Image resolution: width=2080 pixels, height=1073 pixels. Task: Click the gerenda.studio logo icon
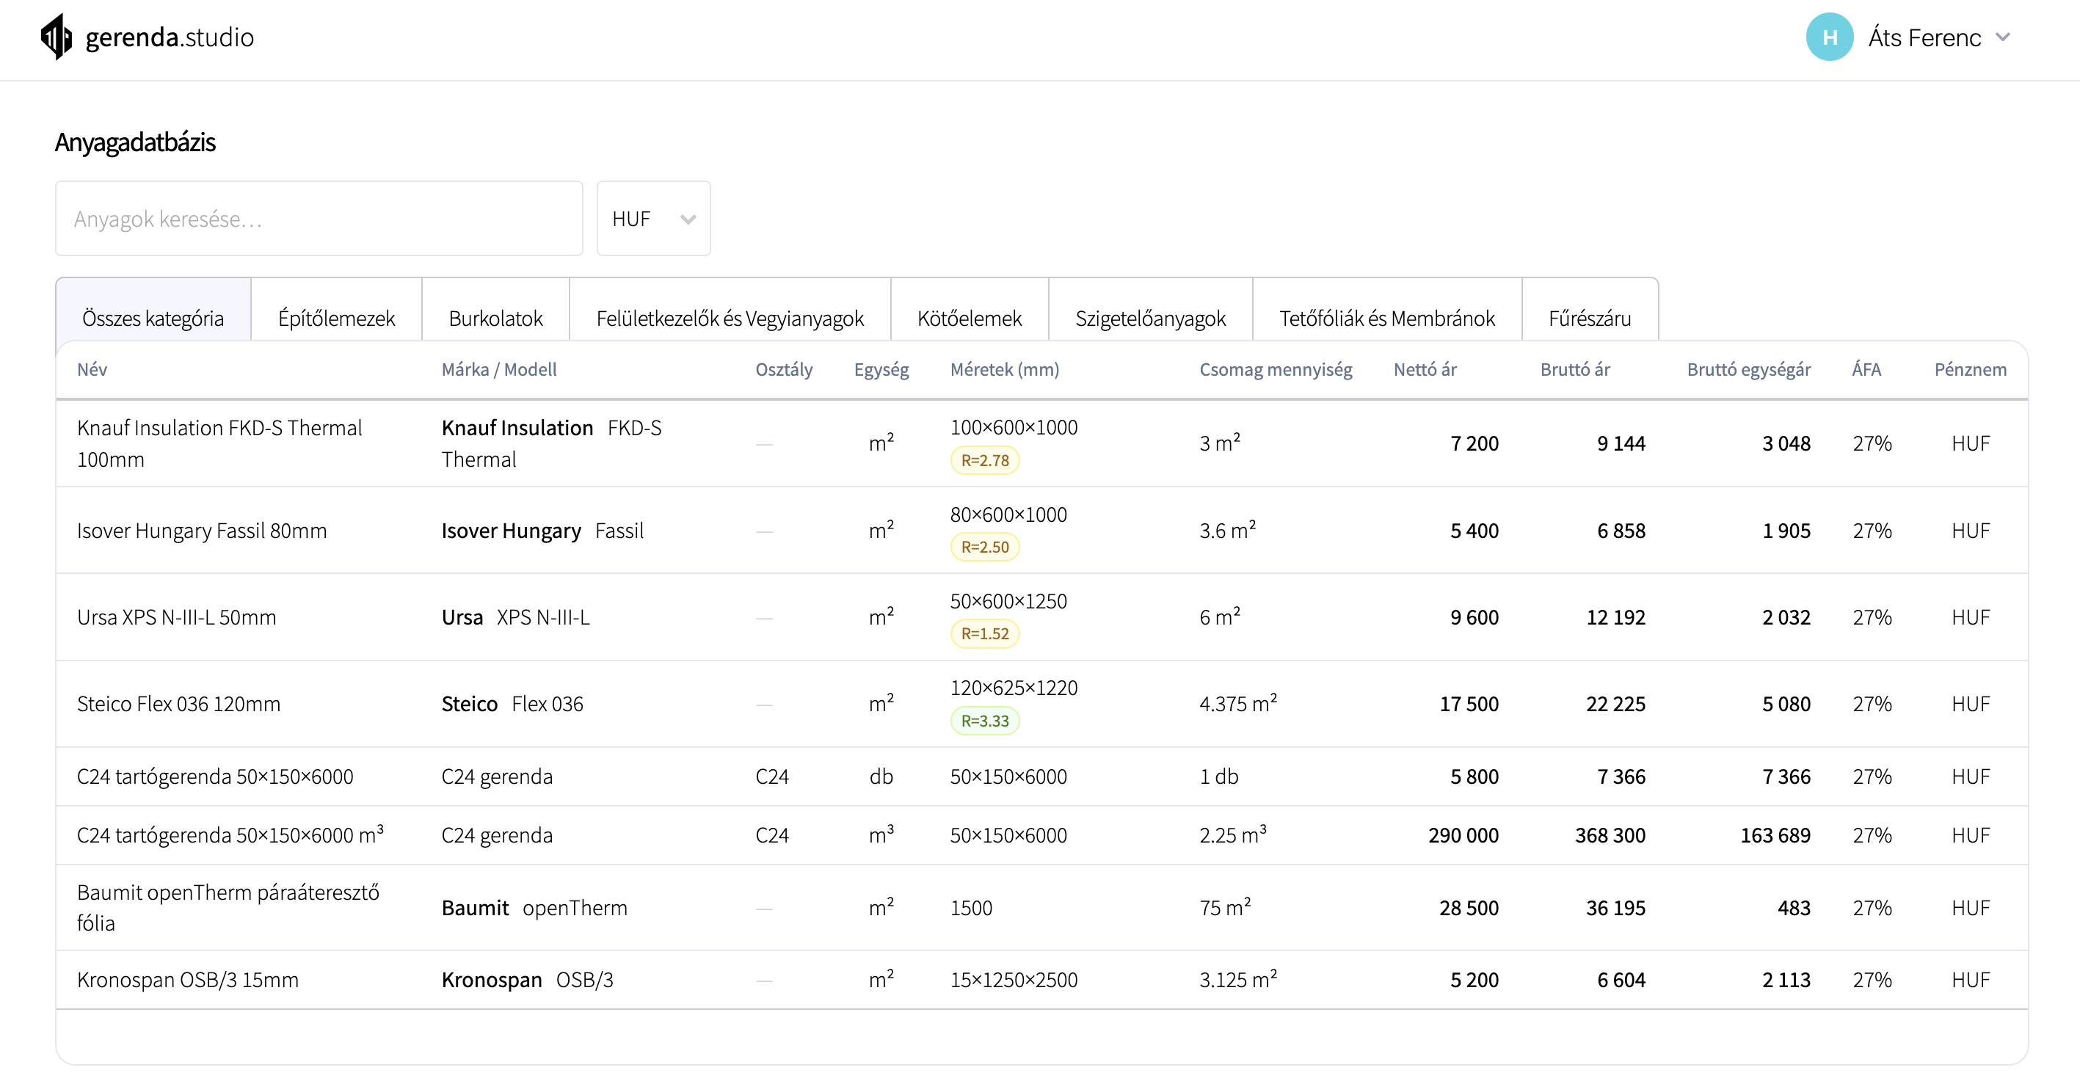[56, 37]
